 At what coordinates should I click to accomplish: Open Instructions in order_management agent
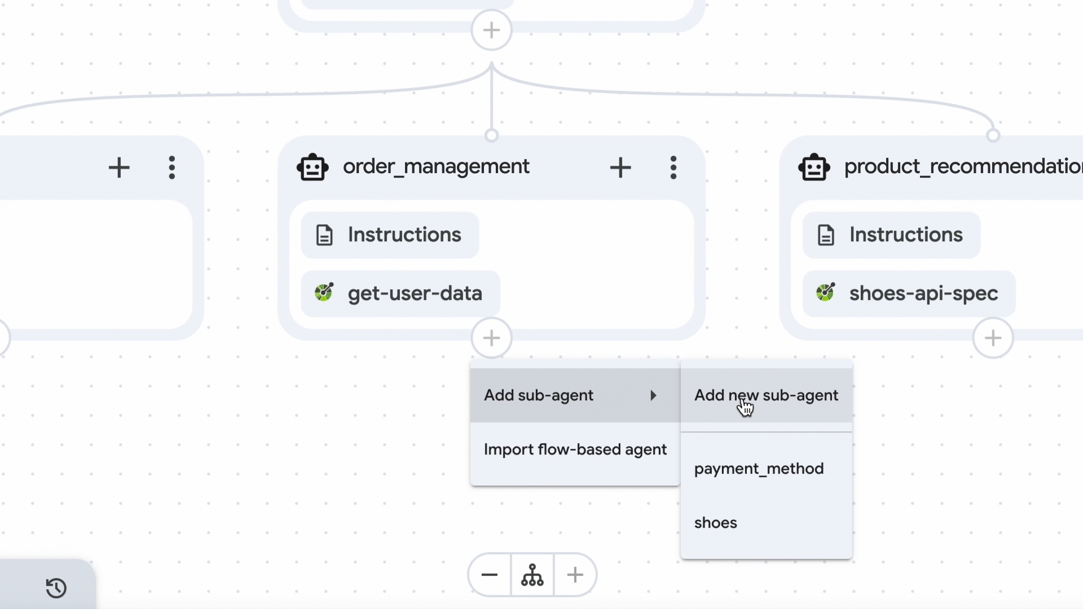(x=390, y=235)
